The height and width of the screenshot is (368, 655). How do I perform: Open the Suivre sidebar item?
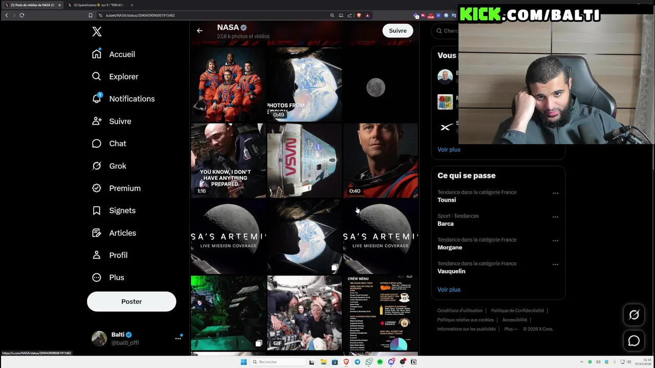coord(112,121)
